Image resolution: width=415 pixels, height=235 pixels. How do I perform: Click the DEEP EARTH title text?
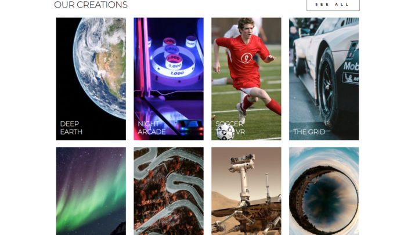[x=71, y=128]
